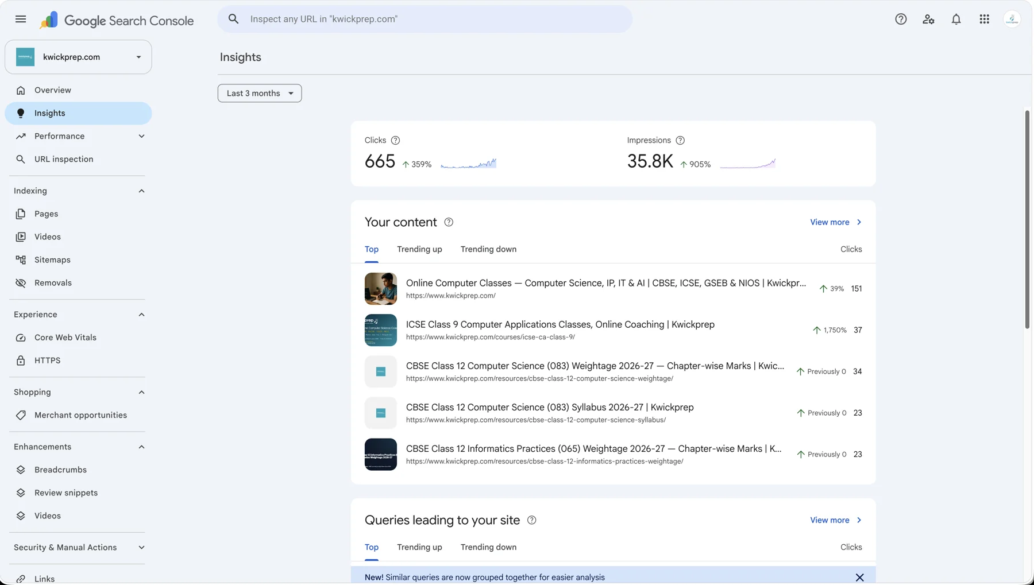1034x585 pixels.
Task: Click the Impressions help question icon
Action: point(680,140)
